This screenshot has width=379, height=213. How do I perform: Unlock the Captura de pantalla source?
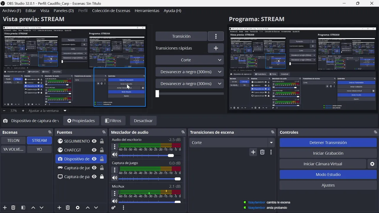click(x=102, y=177)
